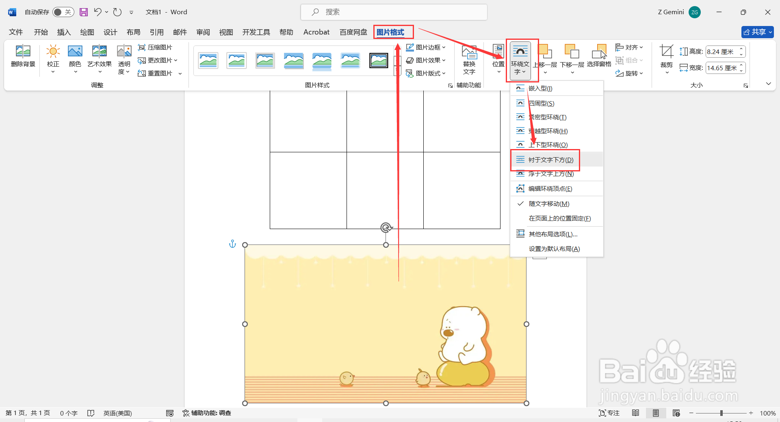Open the Quick Access Toolbar customize arrow
This screenshot has width=780, height=422.
131,12
